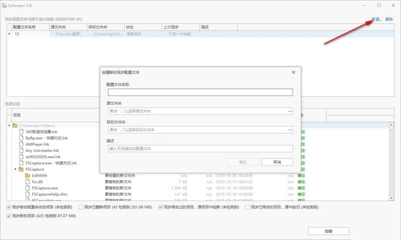Sort by 目标文件夹 column header
Image resolution: width=401 pixels, height=240 pixels.
coord(106,27)
